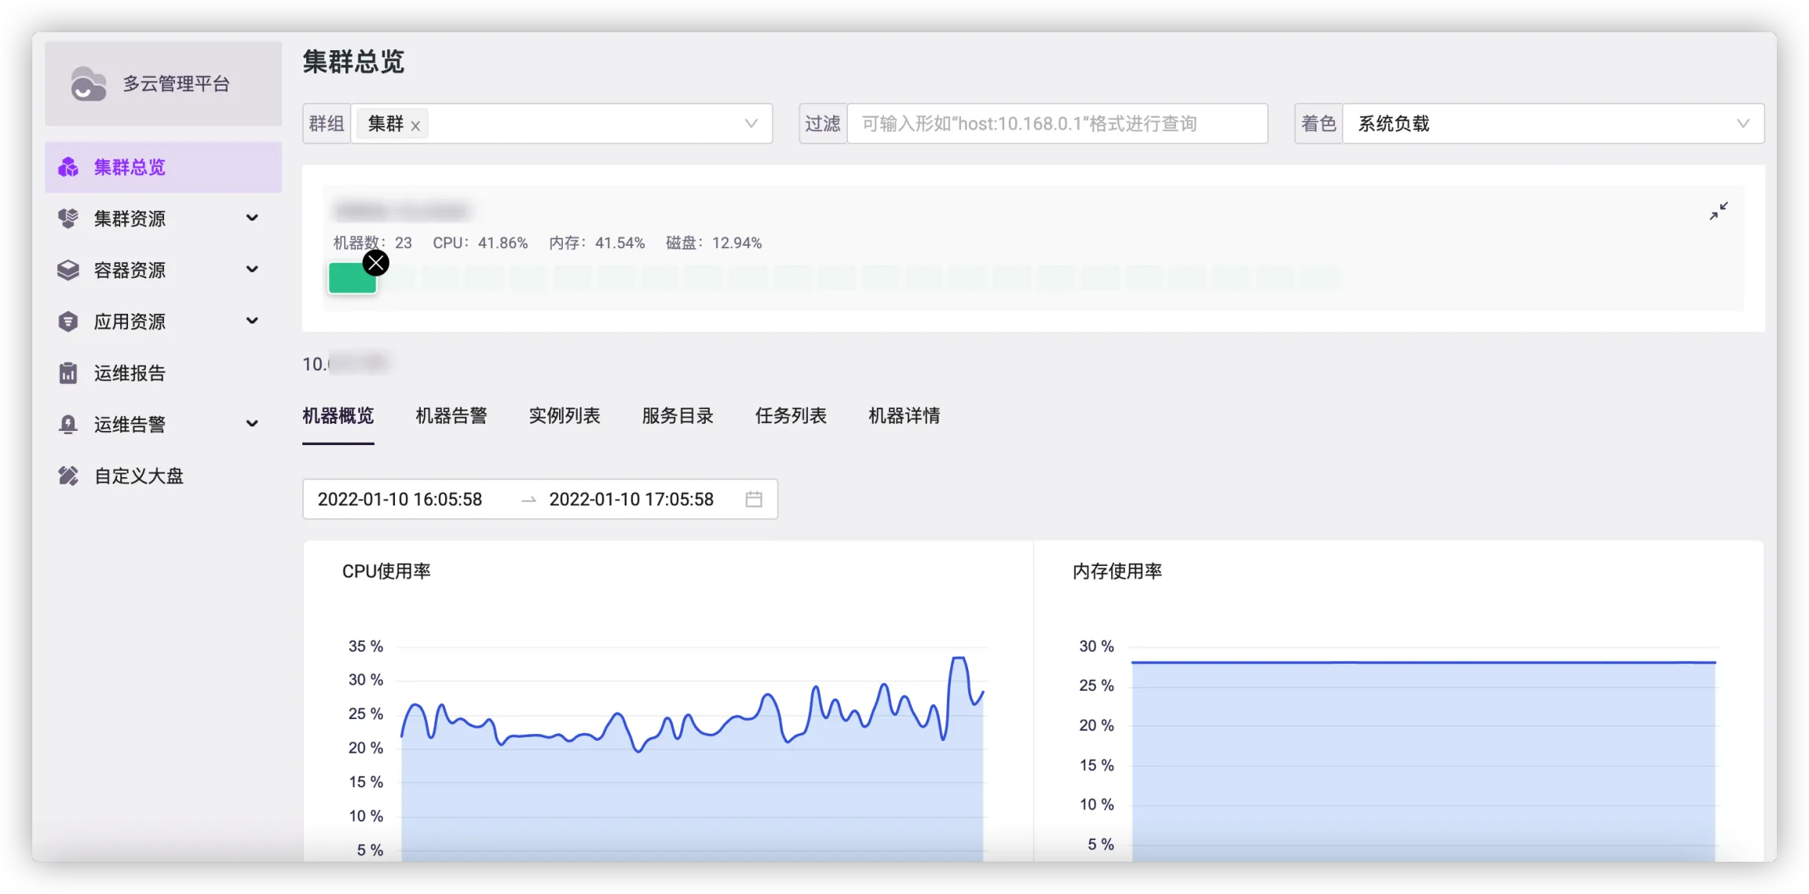The height and width of the screenshot is (894, 1809).
Task: Collapse the cluster panel with shrink arrows icon
Action: tap(1719, 211)
